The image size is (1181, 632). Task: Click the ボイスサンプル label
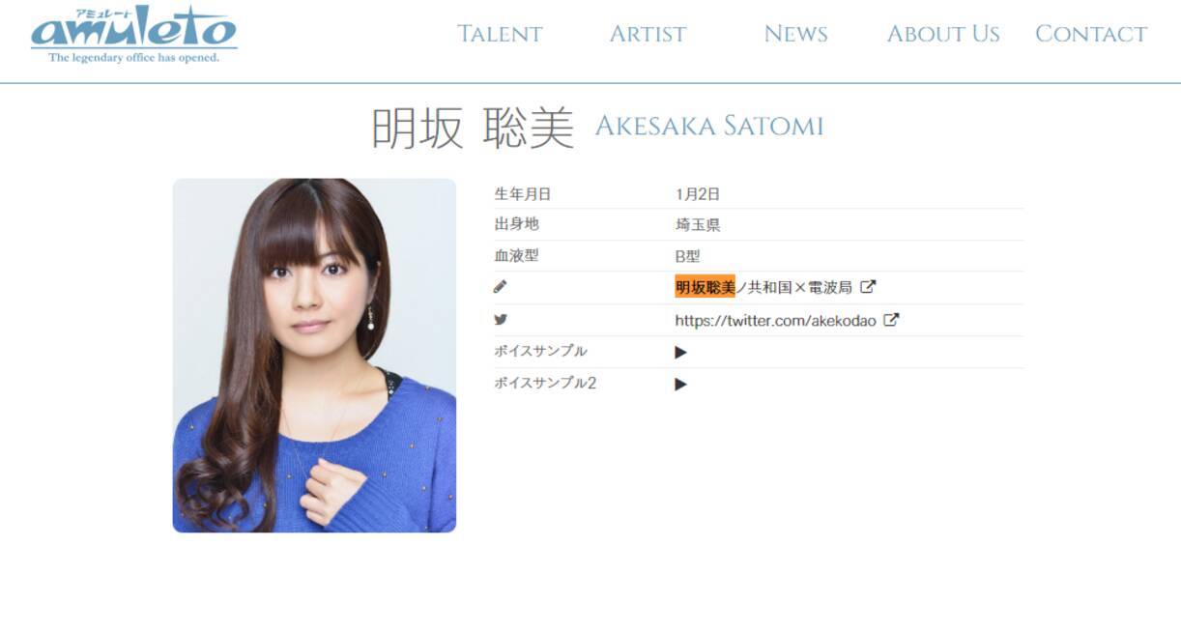pyautogui.click(x=540, y=351)
